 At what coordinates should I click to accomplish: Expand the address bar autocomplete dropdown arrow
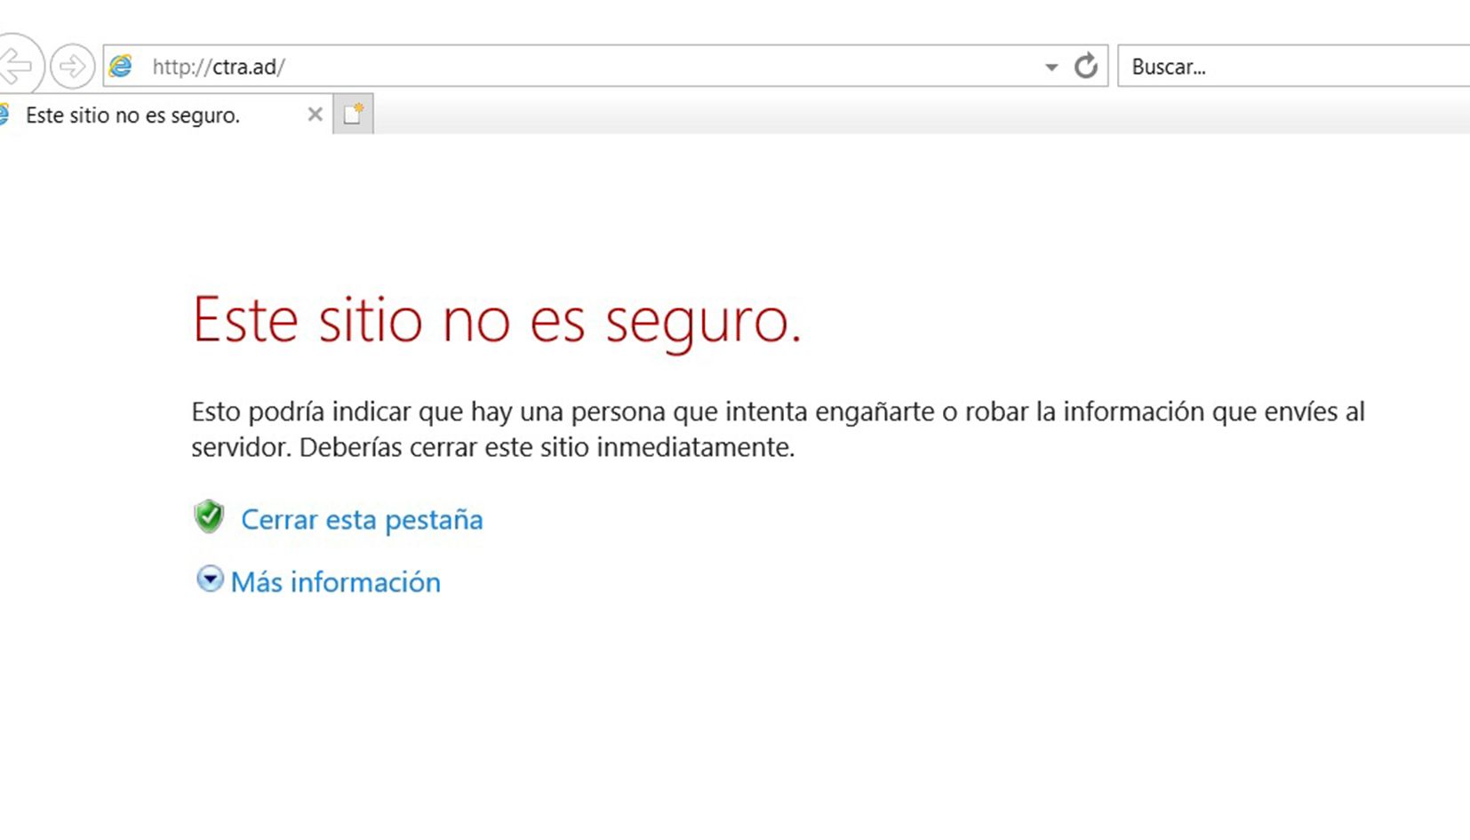point(1051,67)
